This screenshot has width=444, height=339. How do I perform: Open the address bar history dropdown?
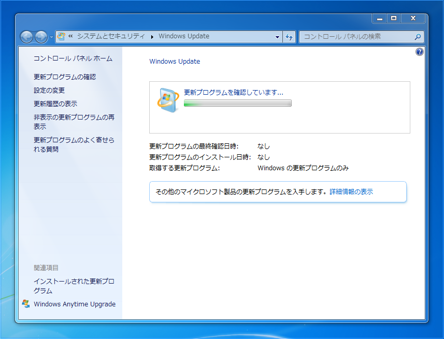[x=277, y=37]
